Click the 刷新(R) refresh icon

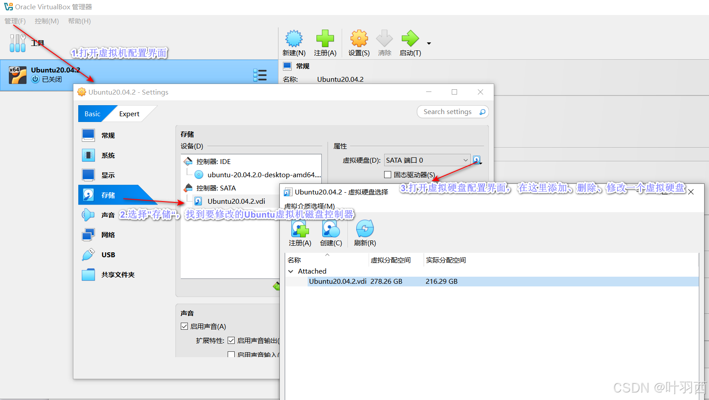[x=365, y=229]
